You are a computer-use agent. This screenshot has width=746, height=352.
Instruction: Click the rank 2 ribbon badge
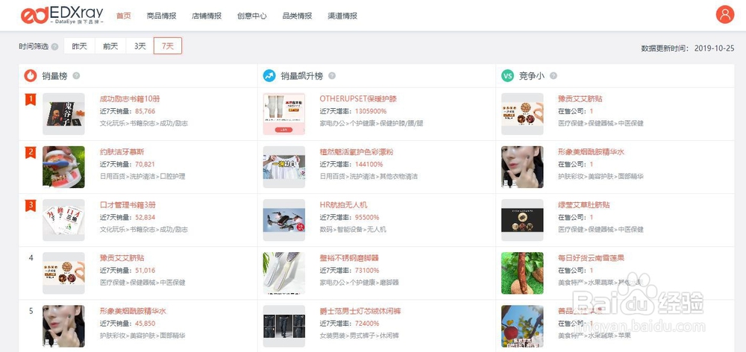(31, 153)
